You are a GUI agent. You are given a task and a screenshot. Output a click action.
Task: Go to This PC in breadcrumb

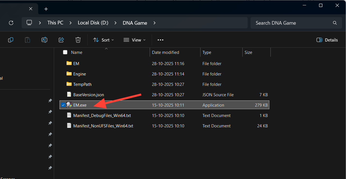pos(55,23)
